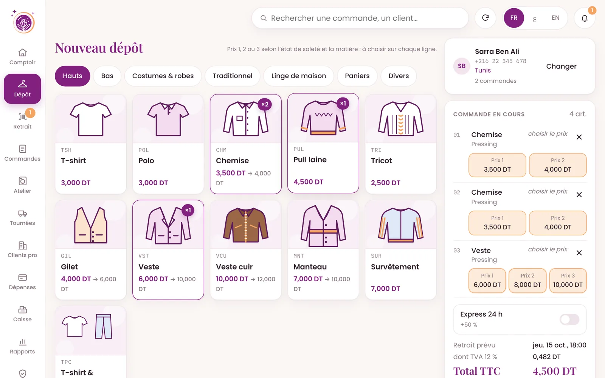Click the search orders and clients field
The image size is (605, 378).
point(360,18)
